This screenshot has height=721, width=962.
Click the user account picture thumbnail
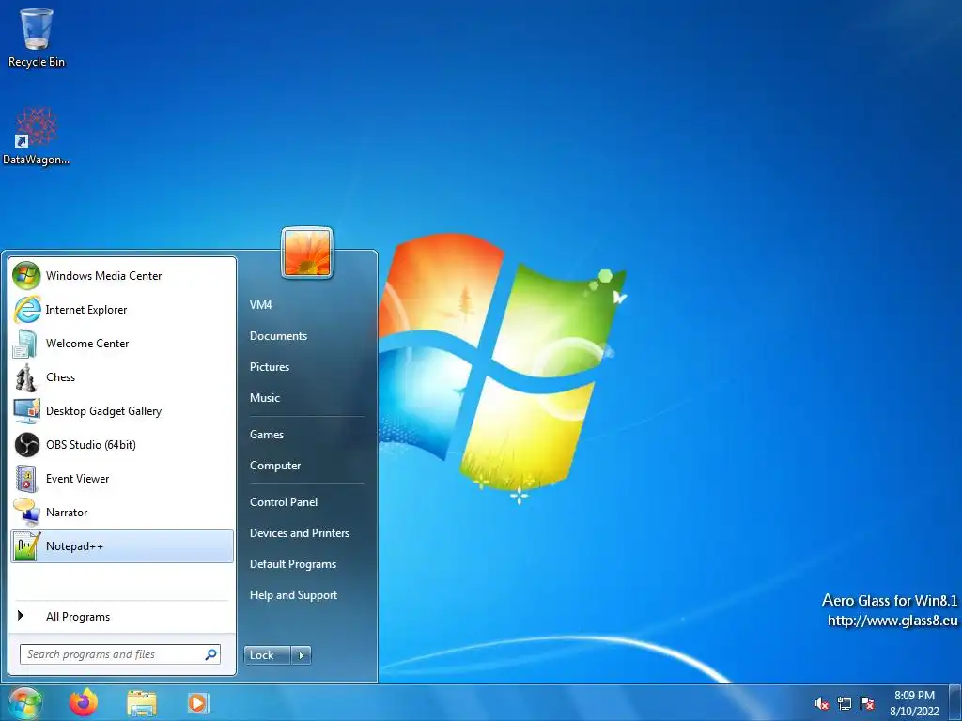coord(307,253)
